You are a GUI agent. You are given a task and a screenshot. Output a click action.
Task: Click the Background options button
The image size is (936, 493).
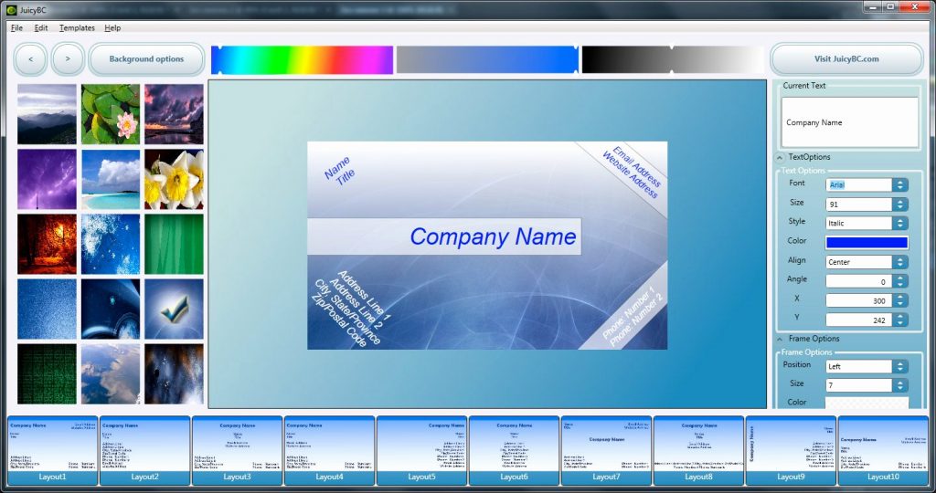tap(146, 59)
